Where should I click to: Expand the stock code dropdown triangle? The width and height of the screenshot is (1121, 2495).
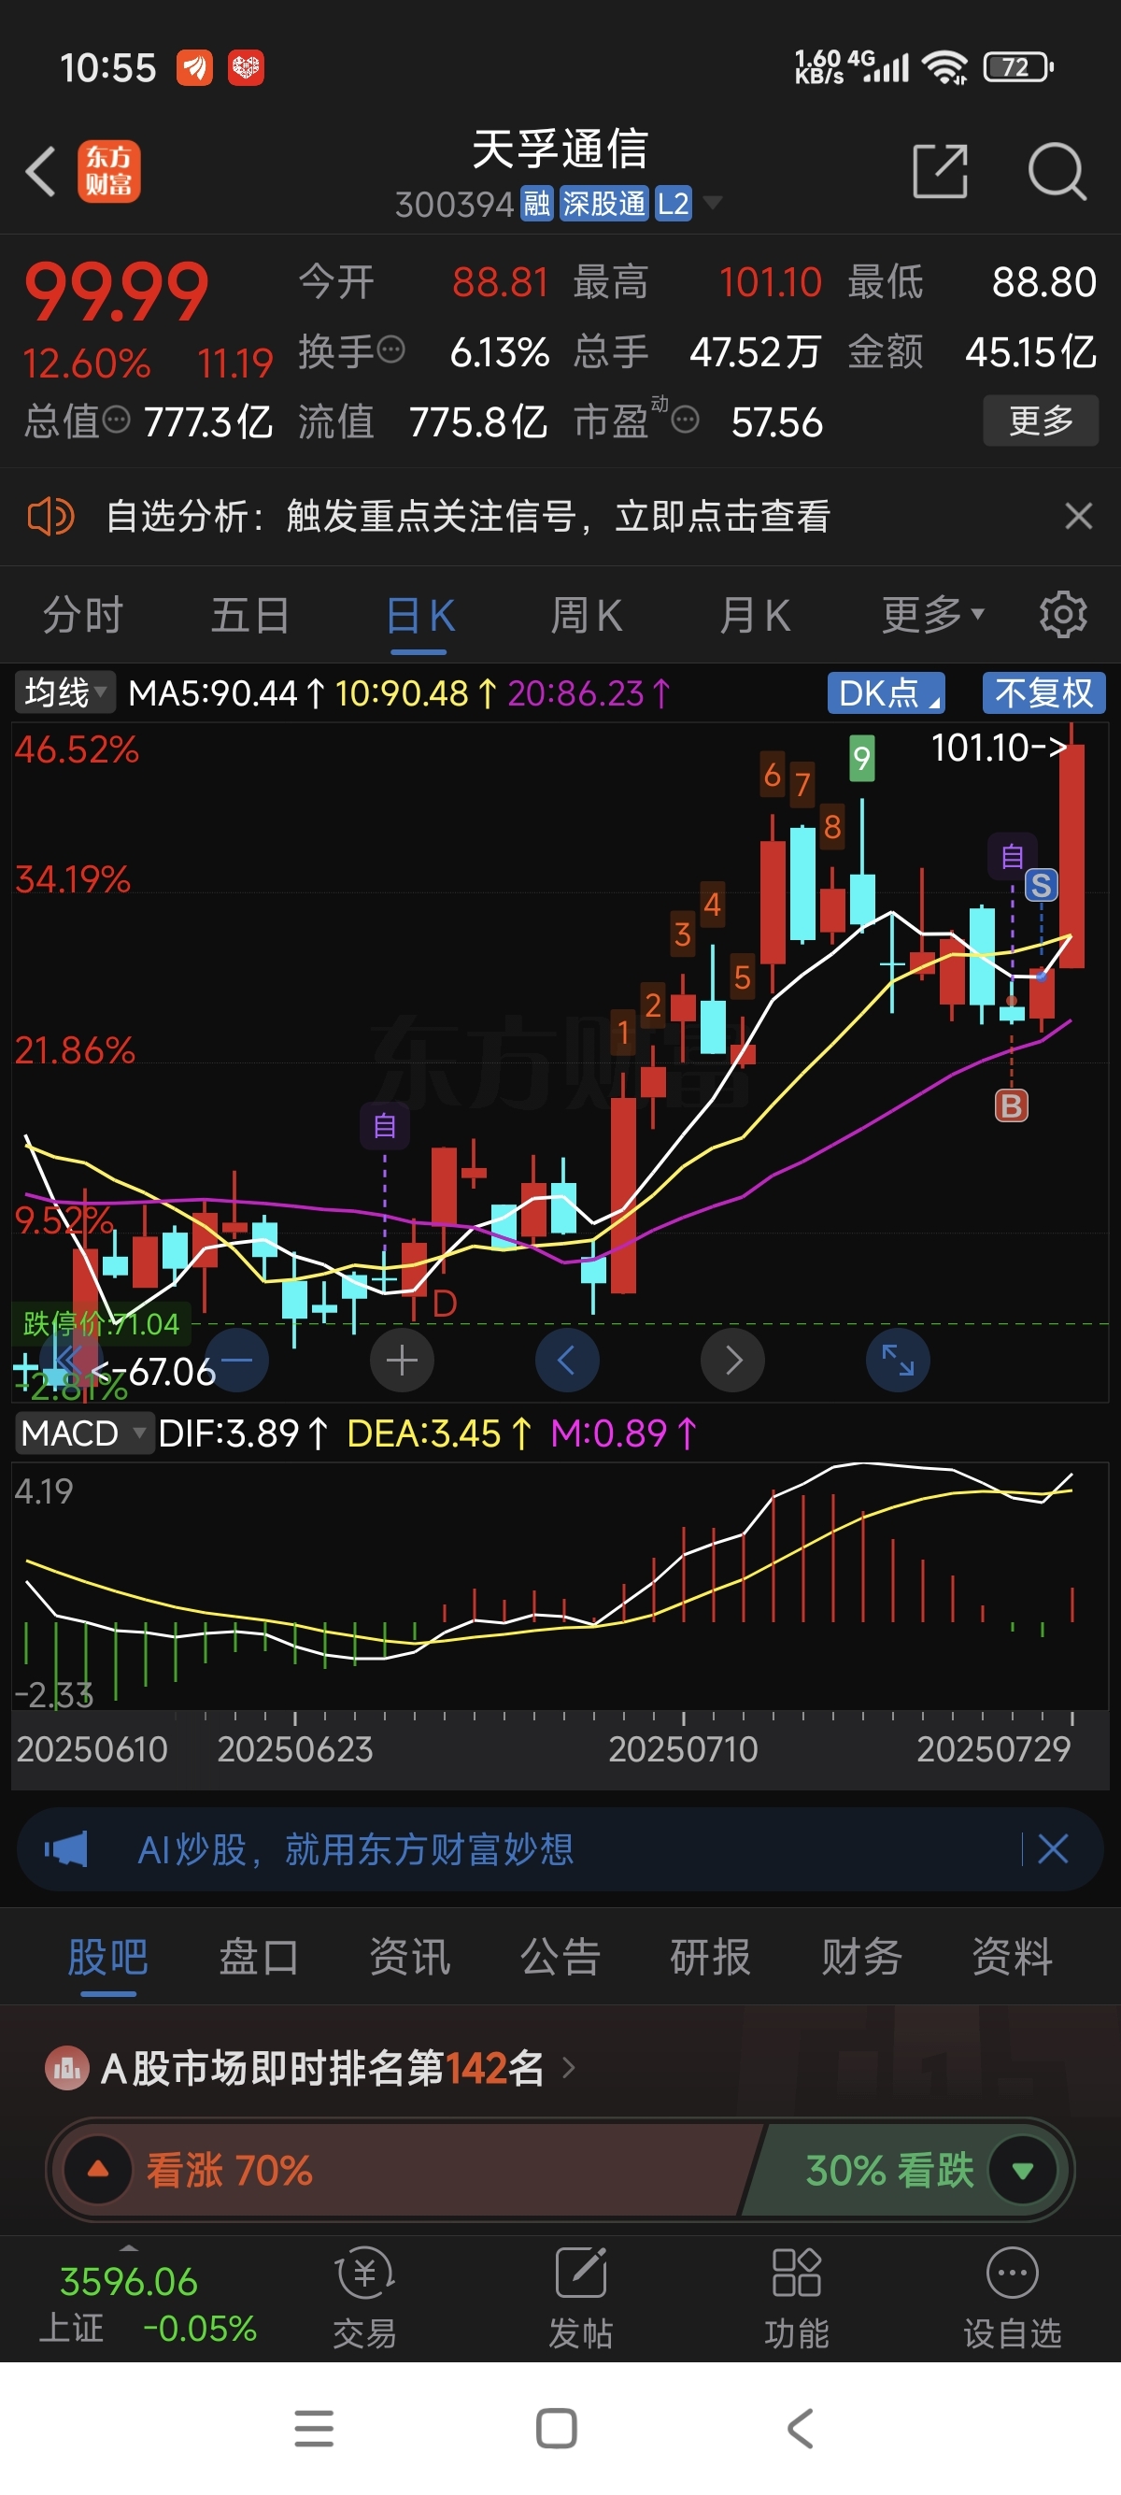[x=713, y=204]
